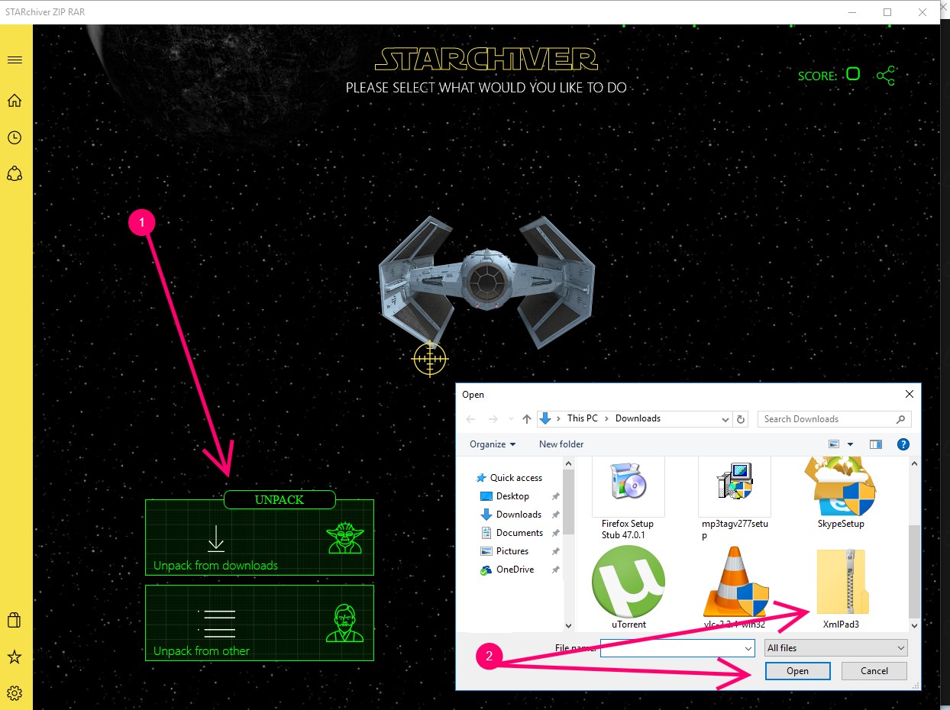Click the New folder button
Viewport: 950px width, 710px height.
coord(561,444)
